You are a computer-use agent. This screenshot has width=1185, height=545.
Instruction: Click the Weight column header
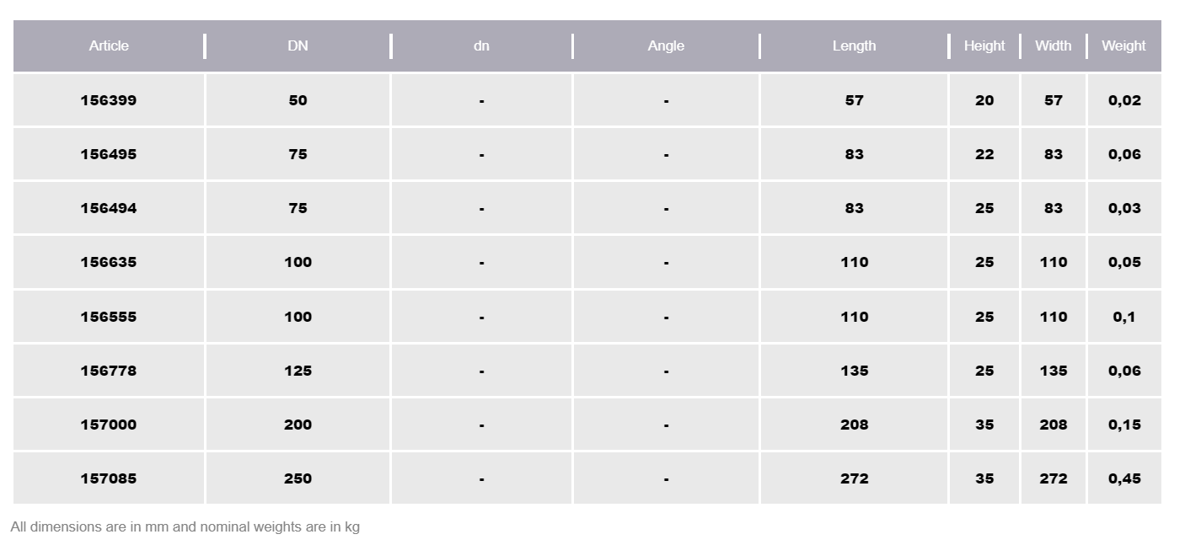[x=1123, y=46]
